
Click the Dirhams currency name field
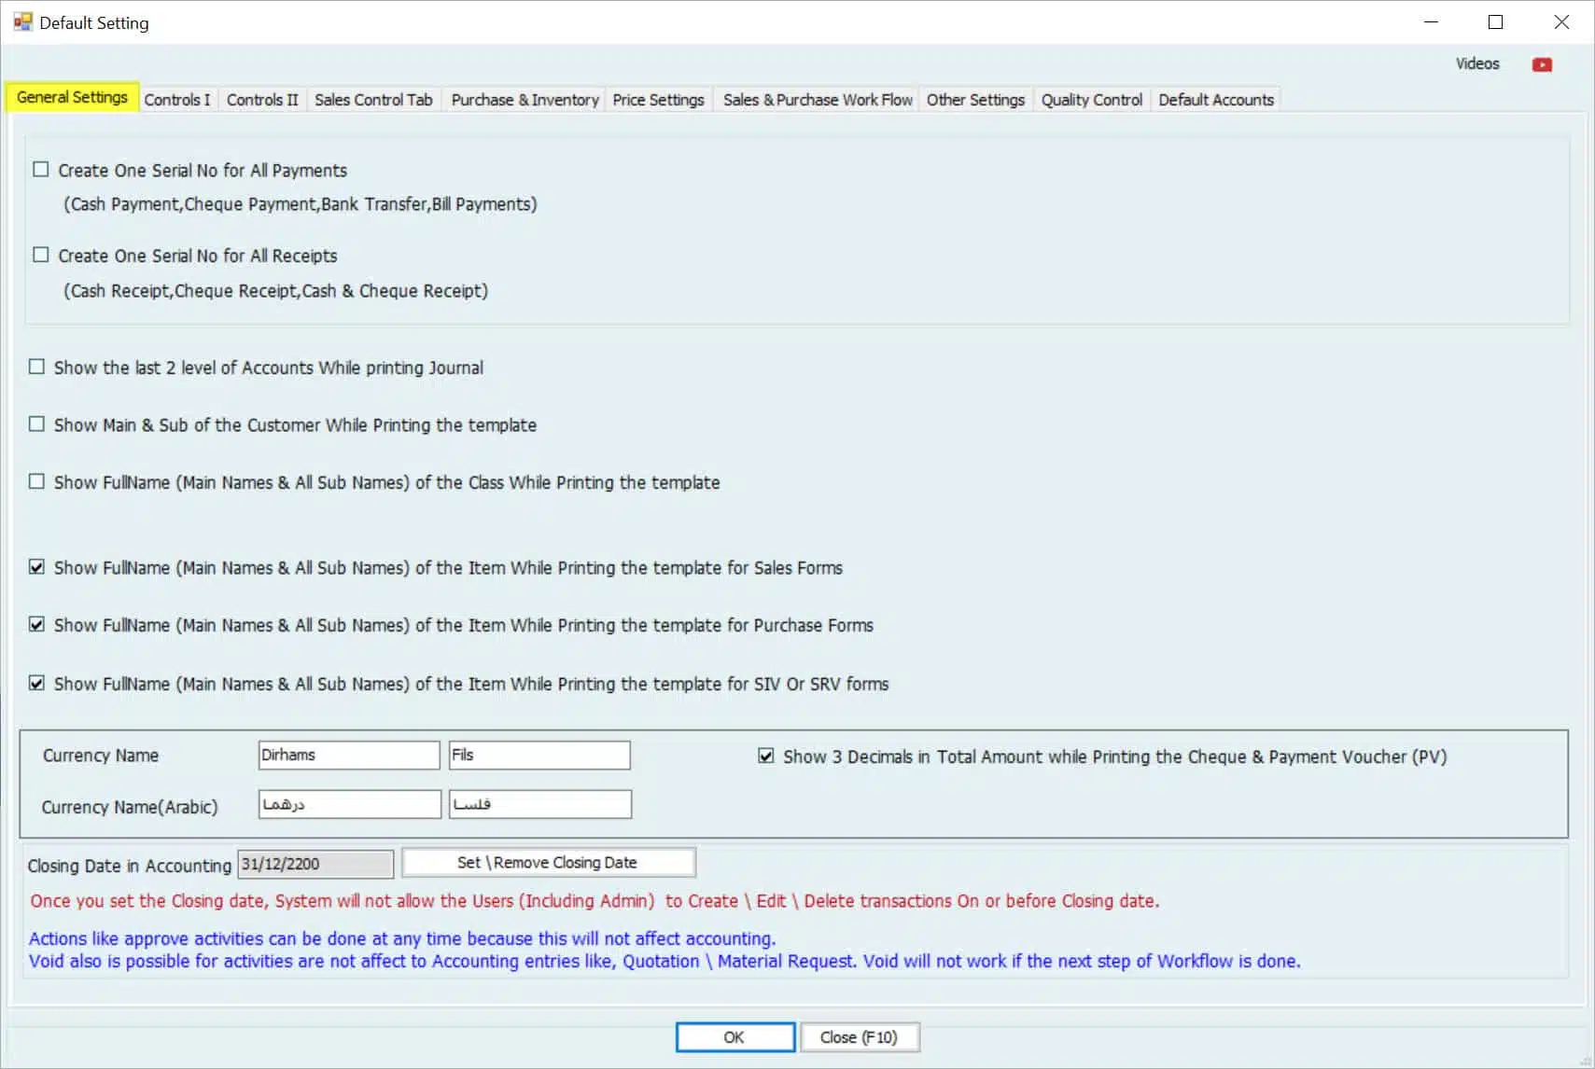click(x=348, y=756)
